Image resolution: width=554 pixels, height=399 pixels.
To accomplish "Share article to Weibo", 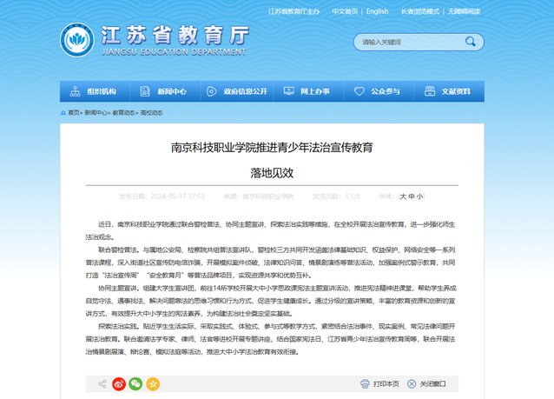I will coord(119,382).
